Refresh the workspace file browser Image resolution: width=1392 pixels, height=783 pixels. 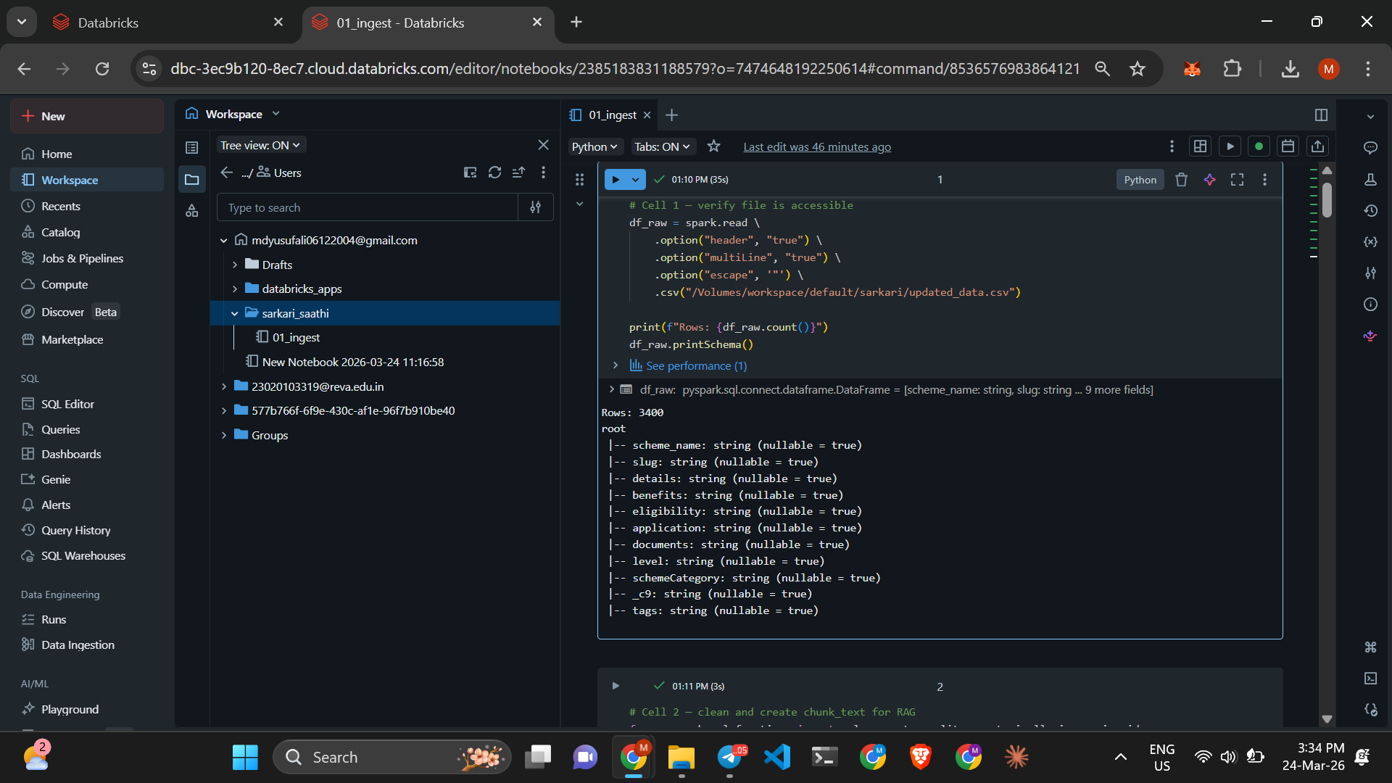pyautogui.click(x=494, y=173)
